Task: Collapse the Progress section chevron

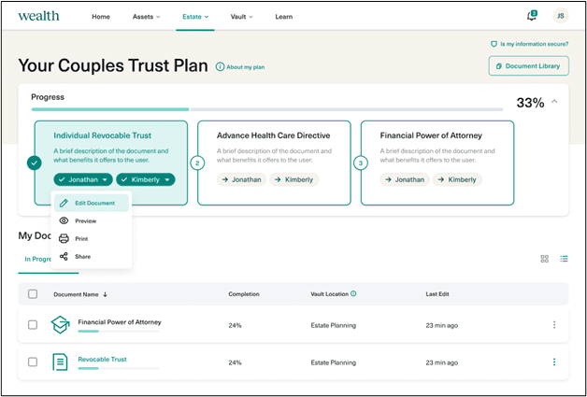Action: 554,102
